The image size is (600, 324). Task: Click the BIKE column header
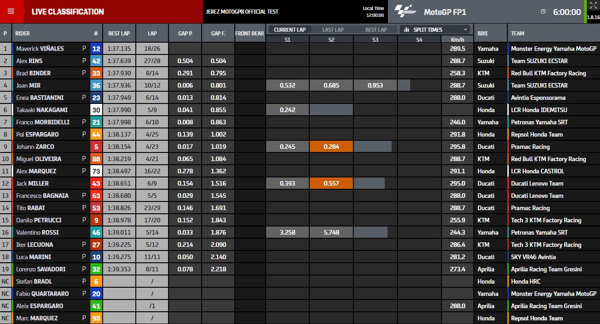pyautogui.click(x=483, y=33)
